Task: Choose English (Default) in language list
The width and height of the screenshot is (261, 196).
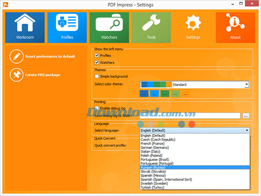Action: tap(195, 136)
